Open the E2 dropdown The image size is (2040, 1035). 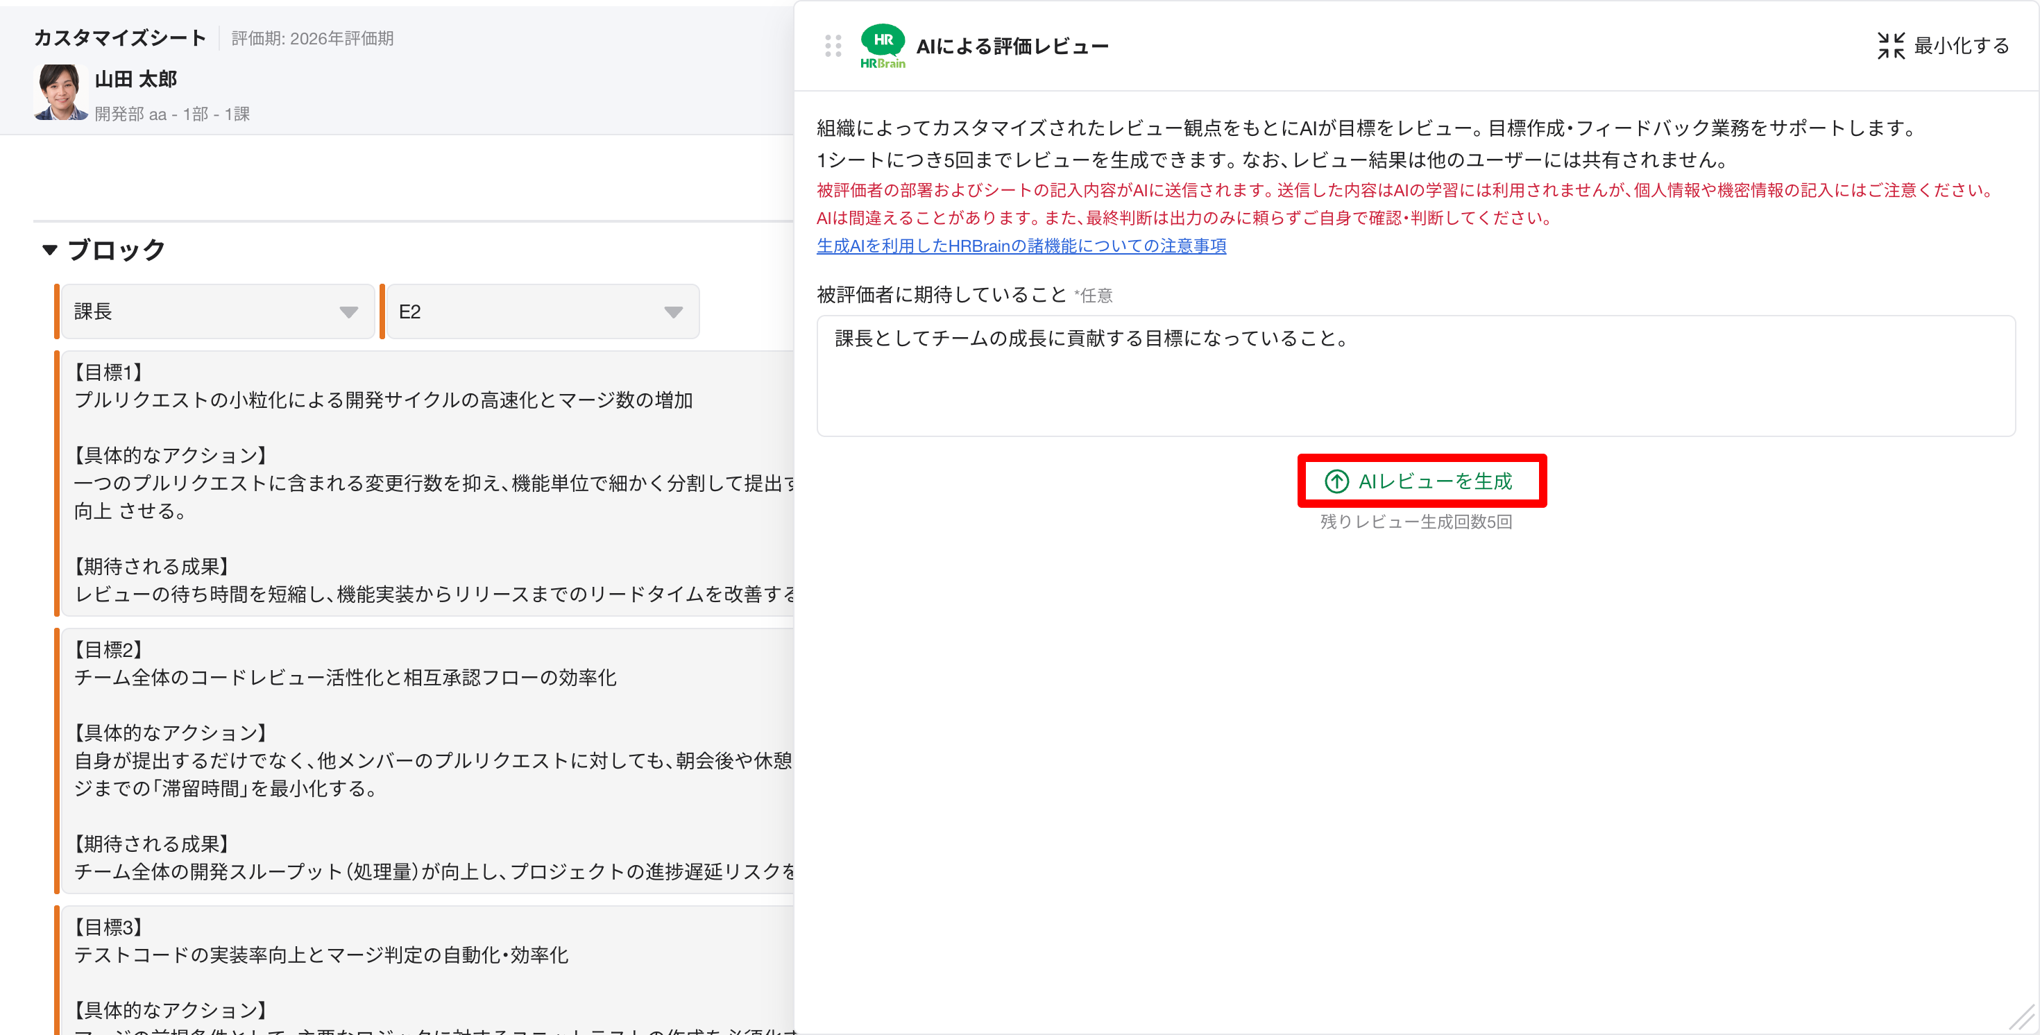point(541,312)
